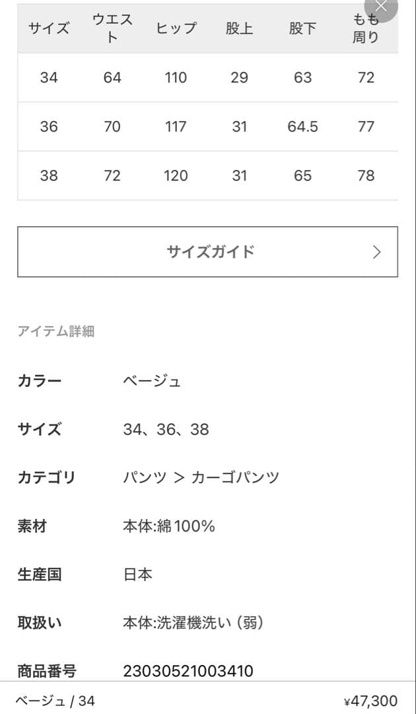The height and width of the screenshot is (714, 416).
Task: Click the ヒップ column header
Action: [x=176, y=28]
